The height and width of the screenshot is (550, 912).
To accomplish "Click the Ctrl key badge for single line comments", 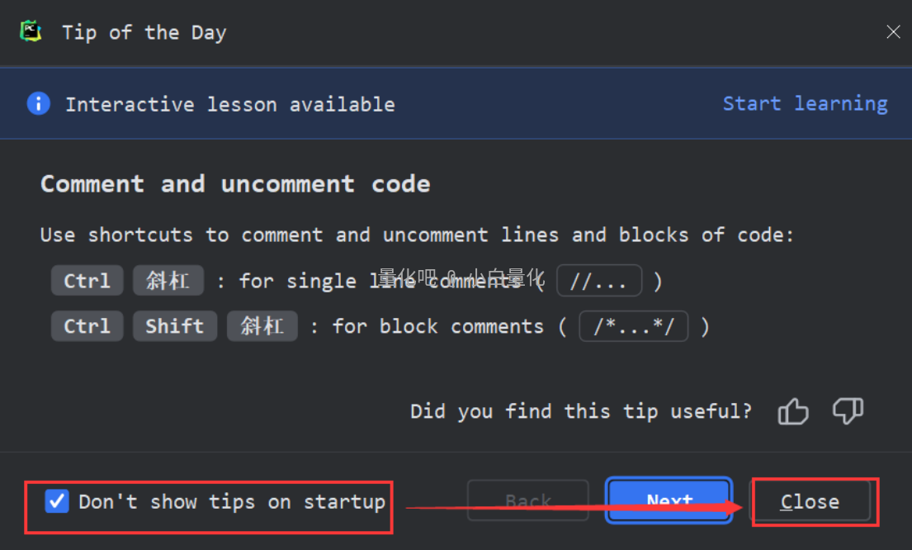I will [x=87, y=281].
